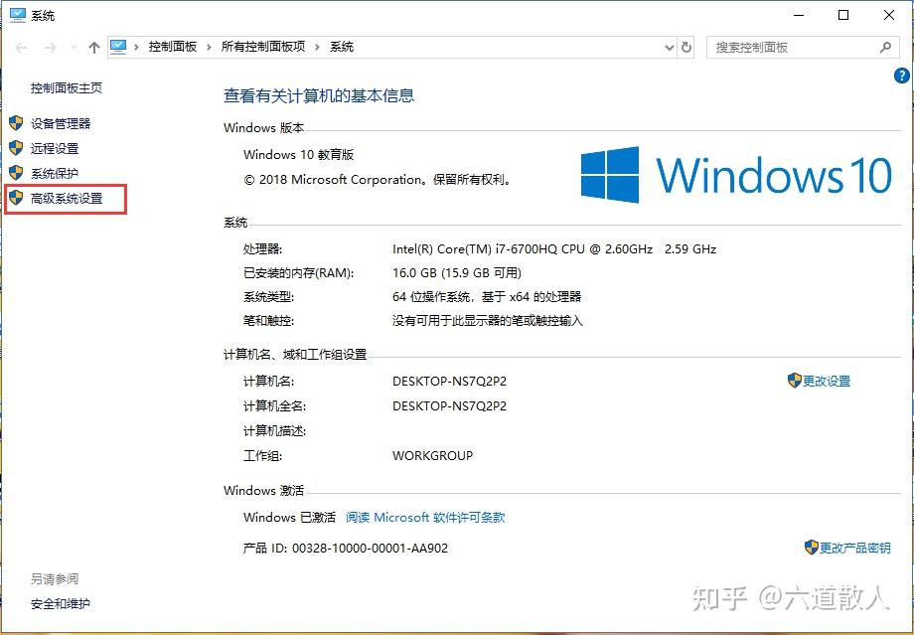The height and width of the screenshot is (635, 914).
Task: Select 所有控制面板项 breadcrumb
Action: click(x=263, y=47)
